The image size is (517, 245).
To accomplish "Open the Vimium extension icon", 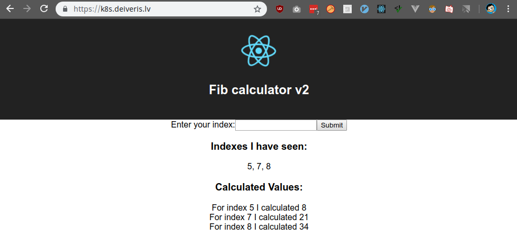I will pyautogui.click(x=364, y=9).
